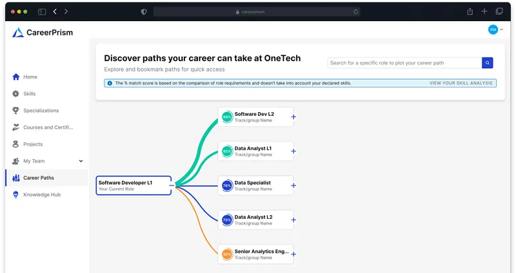Click the browser share icon
Screen dimensions: 516x273
pos(470,12)
